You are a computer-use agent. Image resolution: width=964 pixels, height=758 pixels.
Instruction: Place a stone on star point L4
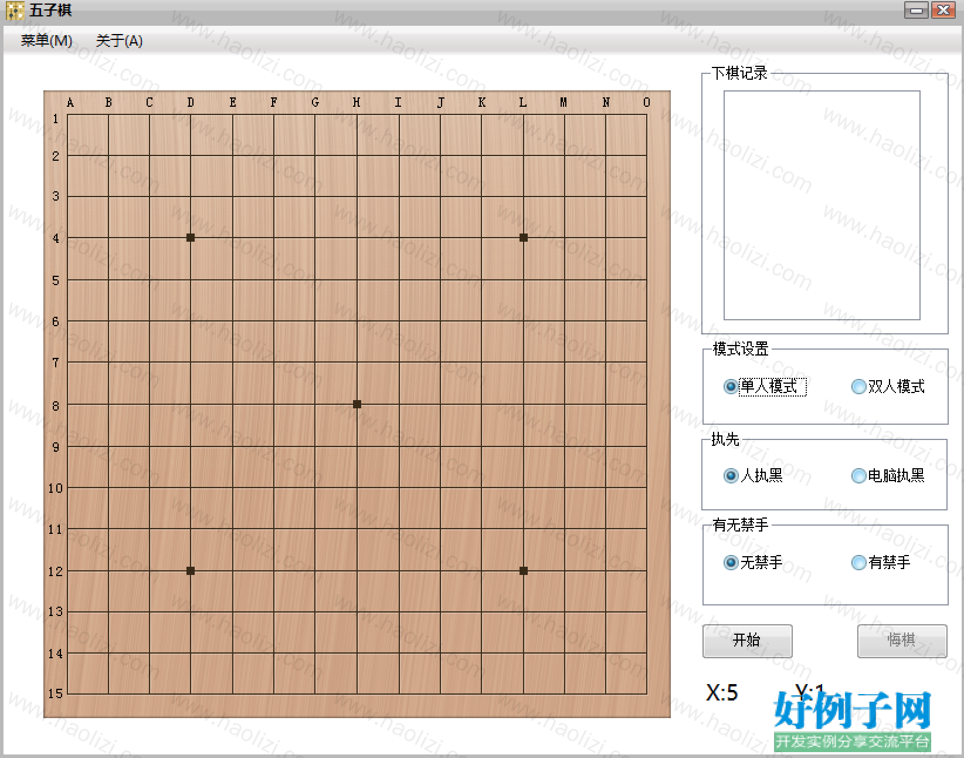(x=524, y=238)
